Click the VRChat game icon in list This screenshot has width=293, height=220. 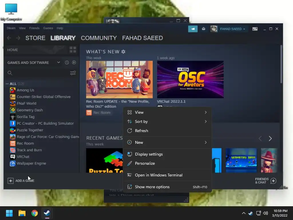click(x=13, y=157)
